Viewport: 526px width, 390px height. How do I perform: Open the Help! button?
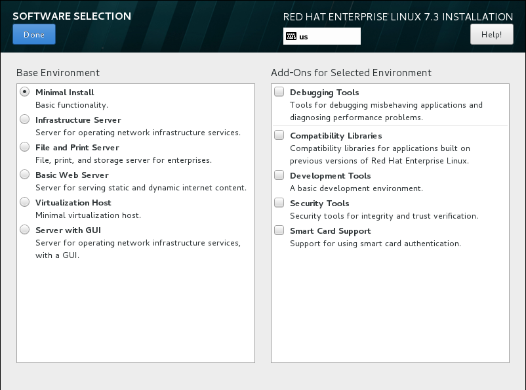[491, 34]
